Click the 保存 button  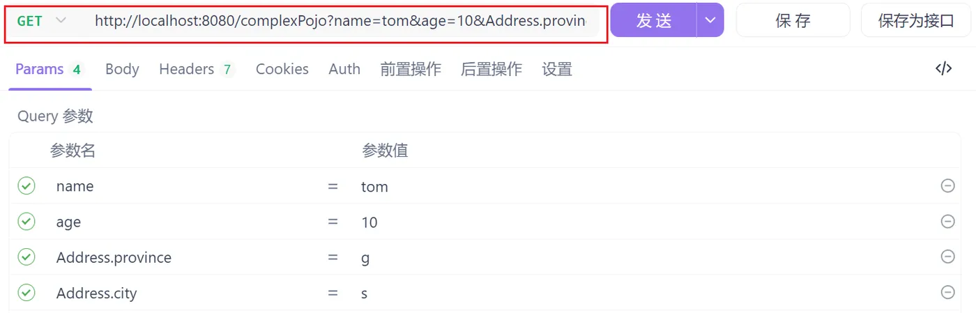tap(793, 20)
